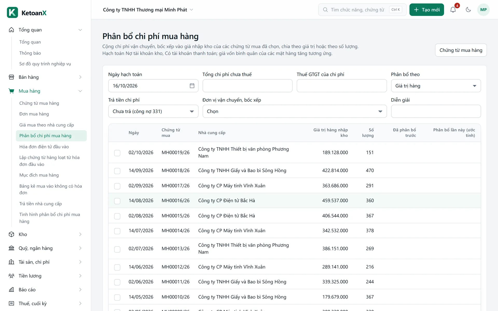Image resolution: width=498 pixels, height=311 pixels.
Task: Open Giá mua theo nhà cung cấp
Action: click(47, 125)
